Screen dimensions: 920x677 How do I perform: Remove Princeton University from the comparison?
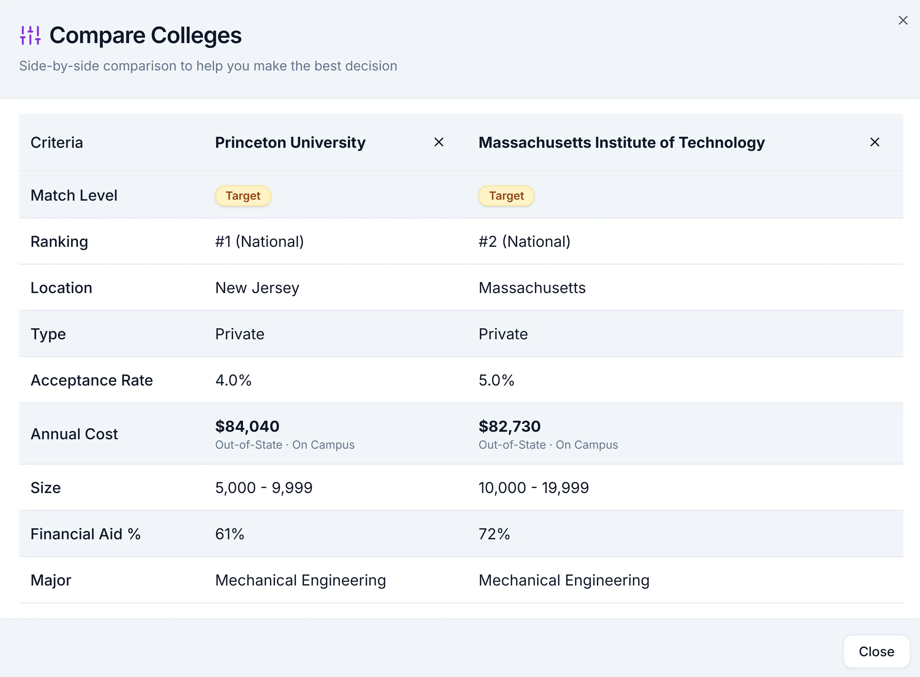439,142
